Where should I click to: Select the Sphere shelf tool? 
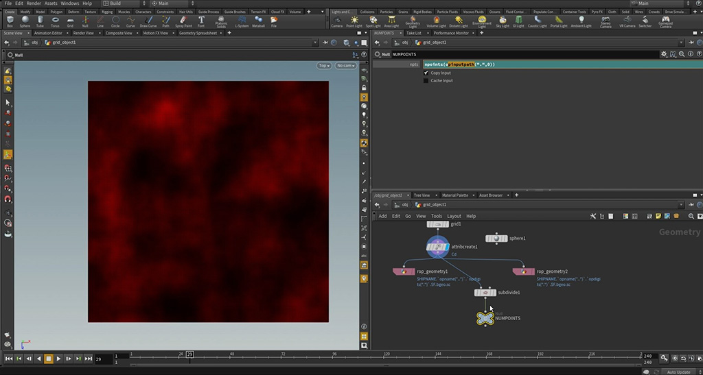pyautogui.click(x=25, y=21)
